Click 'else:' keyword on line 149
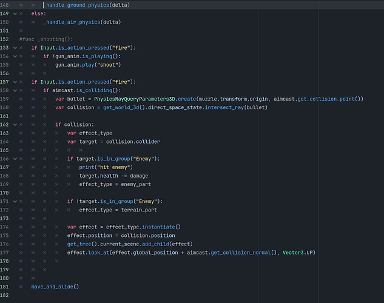The height and width of the screenshot is (303, 384). point(39,14)
